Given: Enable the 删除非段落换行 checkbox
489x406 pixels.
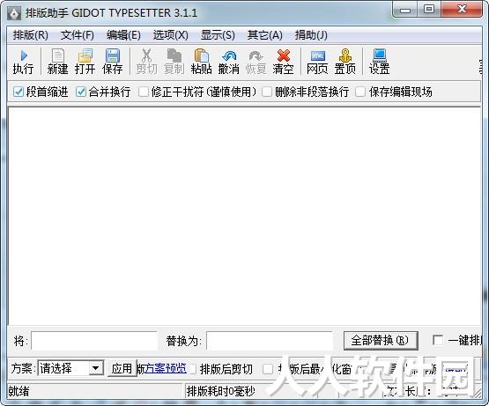Looking at the screenshot, I should point(267,92).
